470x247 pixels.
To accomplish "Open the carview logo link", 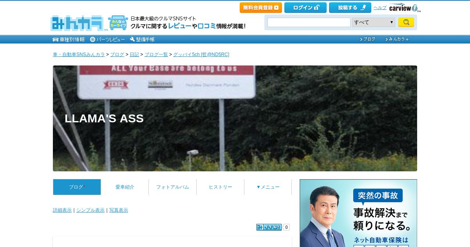I will click(x=405, y=8).
